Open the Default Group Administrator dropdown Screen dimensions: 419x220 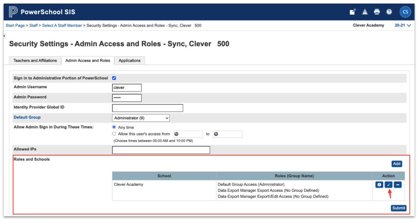tap(141, 118)
